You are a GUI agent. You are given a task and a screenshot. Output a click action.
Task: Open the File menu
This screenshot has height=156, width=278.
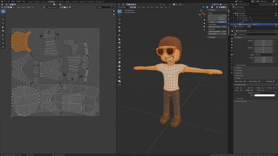click(5, 1)
